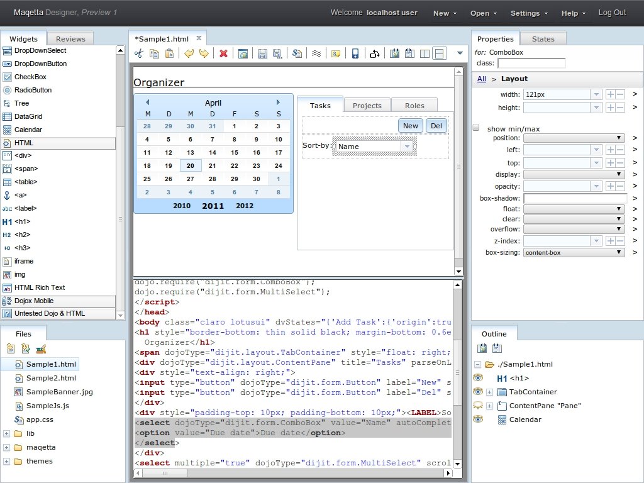Click the Log Out link
The width and height of the screenshot is (644, 483).
pos(612,13)
